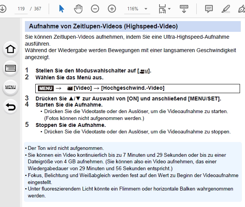This screenshot has height=207, width=245.
Task: Zoom out with the minus button
Action: pyautogui.click(x=95, y=8)
